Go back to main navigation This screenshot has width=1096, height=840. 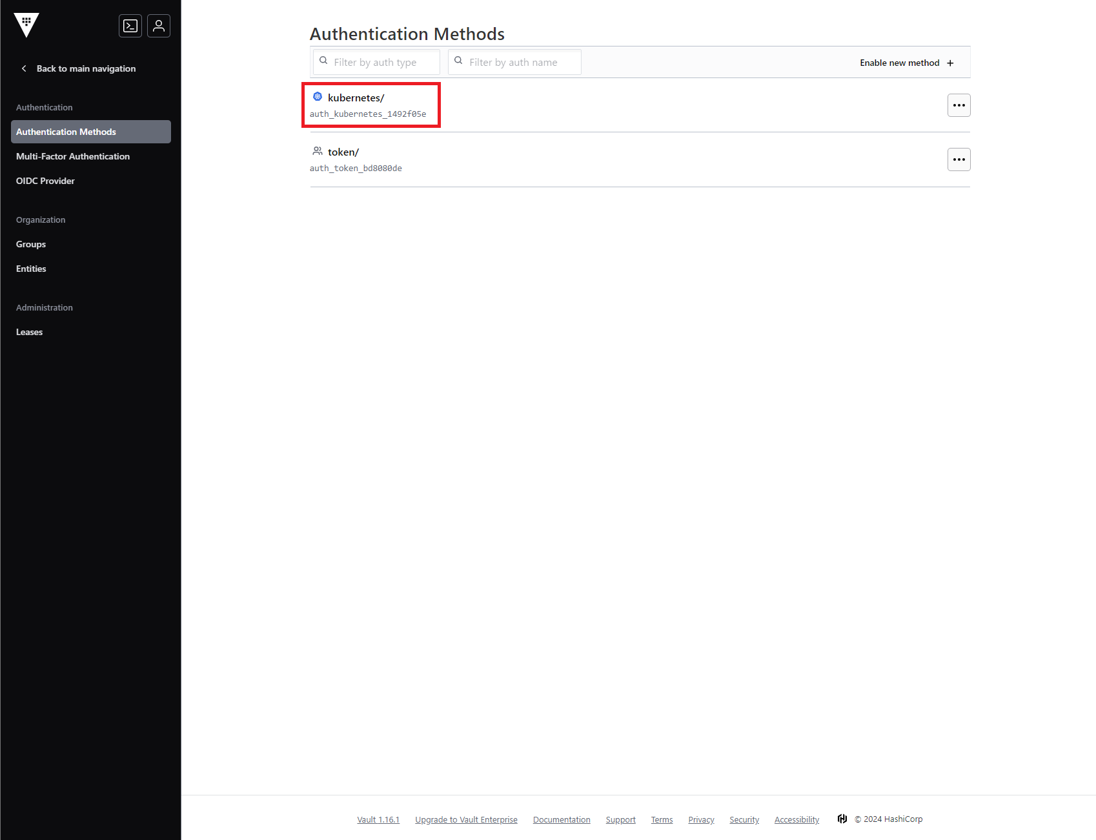[x=86, y=68]
